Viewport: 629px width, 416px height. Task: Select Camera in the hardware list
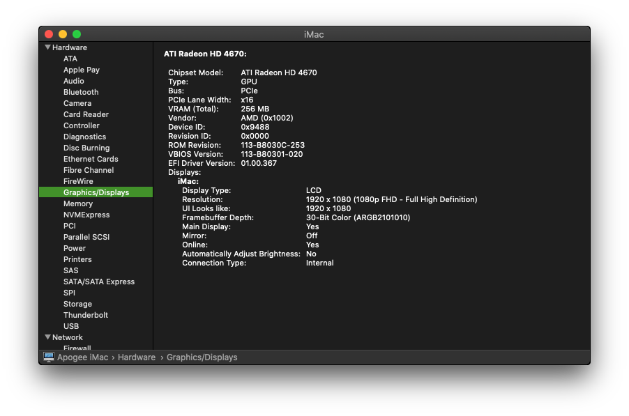[x=77, y=103]
